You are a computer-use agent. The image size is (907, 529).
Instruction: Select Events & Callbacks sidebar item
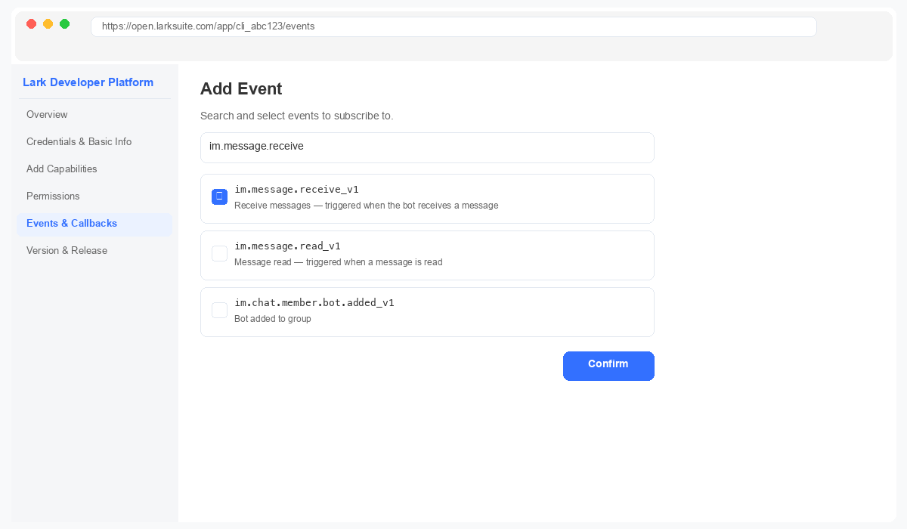point(94,224)
